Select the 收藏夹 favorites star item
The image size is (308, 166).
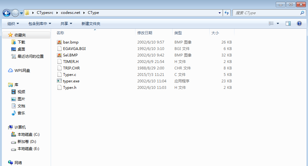click(x=26, y=35)
